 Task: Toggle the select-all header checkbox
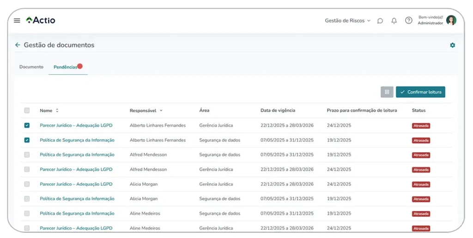click(x=27, y=110)
